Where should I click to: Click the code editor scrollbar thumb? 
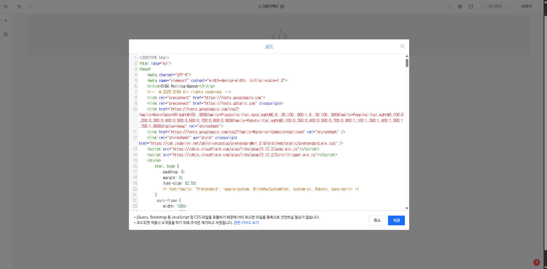click(x=407, y=63)
